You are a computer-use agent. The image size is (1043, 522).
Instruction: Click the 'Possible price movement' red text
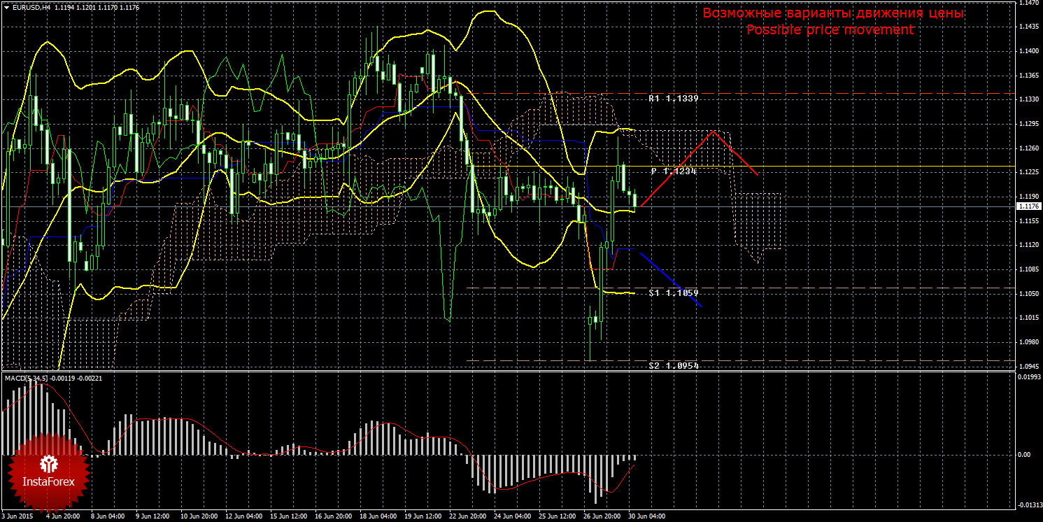click(x=830, y=30)
